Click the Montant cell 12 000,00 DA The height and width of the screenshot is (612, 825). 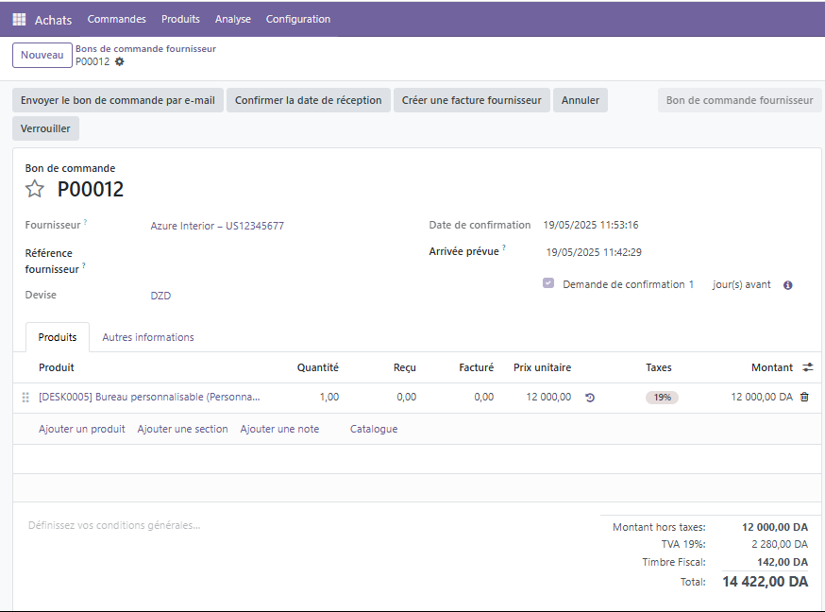point(762,397)
